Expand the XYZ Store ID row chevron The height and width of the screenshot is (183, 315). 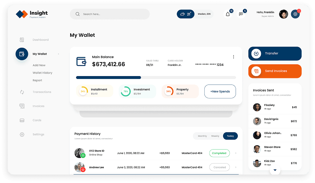236,153
